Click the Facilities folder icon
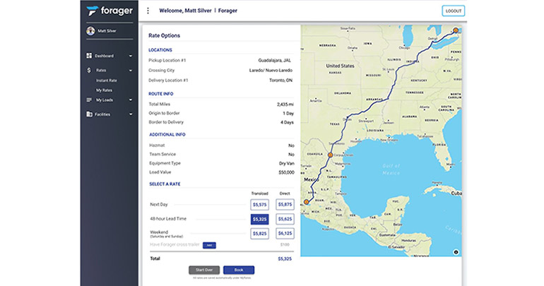The width and height of the screenshot is (544, 286). click(x=89, y=114)
